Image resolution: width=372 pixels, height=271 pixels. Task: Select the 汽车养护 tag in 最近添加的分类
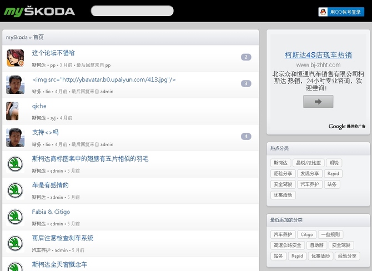pos(283,234)
